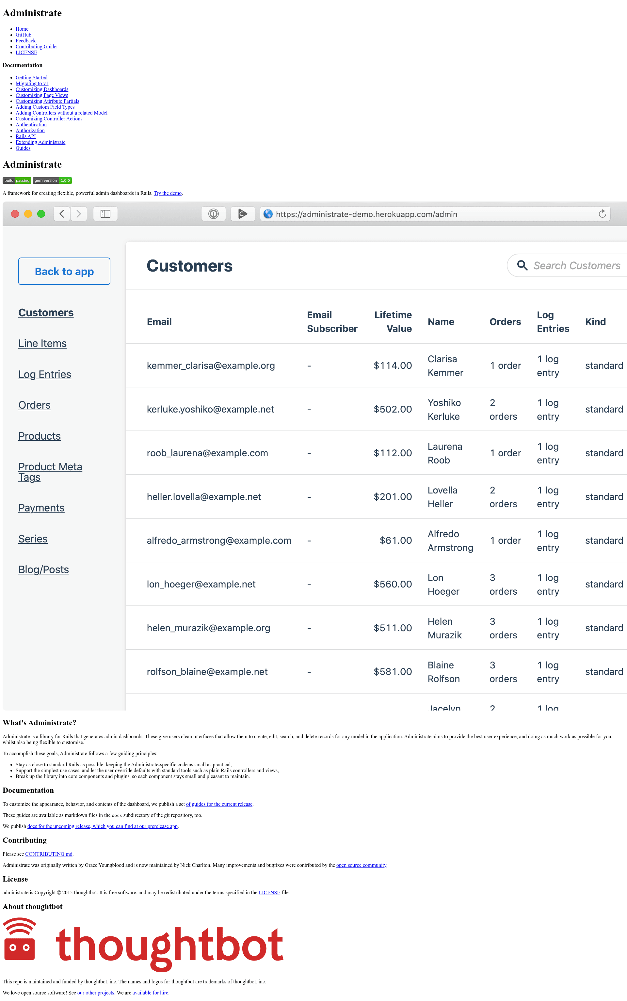The image size is (627, 1001).
Task: Open the Authentication doc link
Action: 31,125
